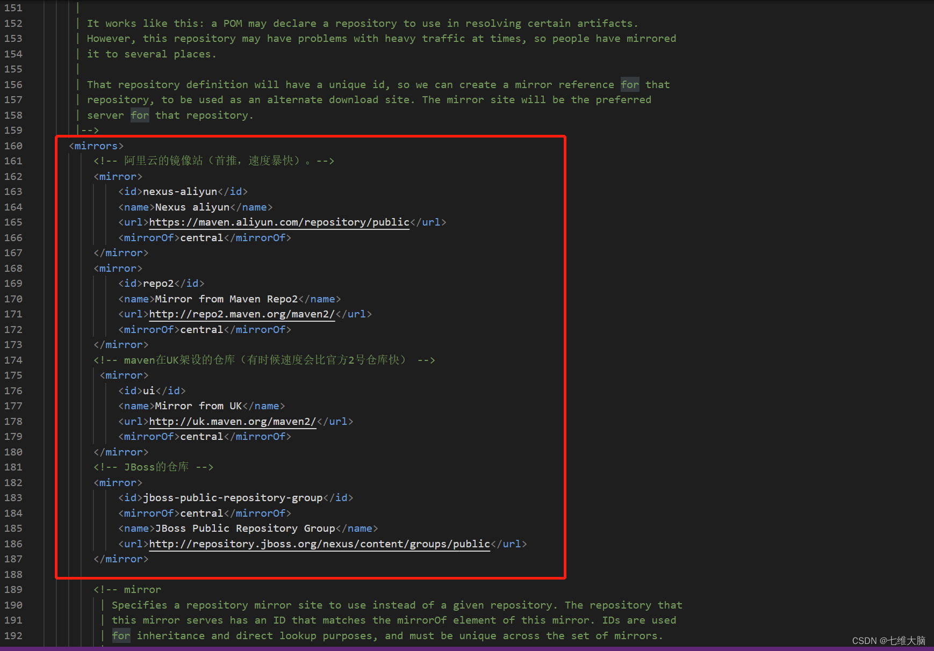Click highlighted word for on line 192
934x651 pixels.
click(121, 636)
